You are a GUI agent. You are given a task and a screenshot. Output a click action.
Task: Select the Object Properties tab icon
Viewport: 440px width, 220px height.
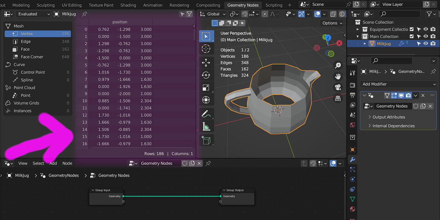[352, 150]
